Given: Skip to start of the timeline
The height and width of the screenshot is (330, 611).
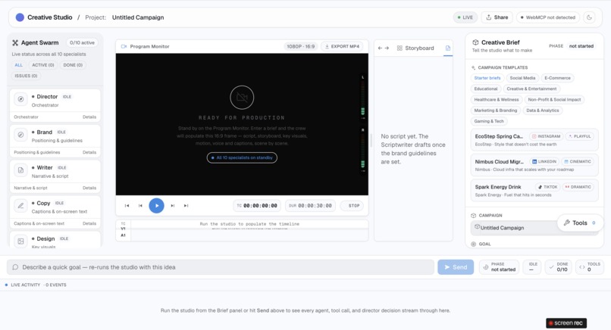Looking at the screenshot, I should (x=127, y=205).
